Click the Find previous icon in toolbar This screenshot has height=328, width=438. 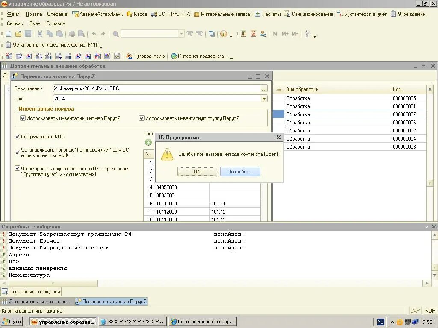199,34
